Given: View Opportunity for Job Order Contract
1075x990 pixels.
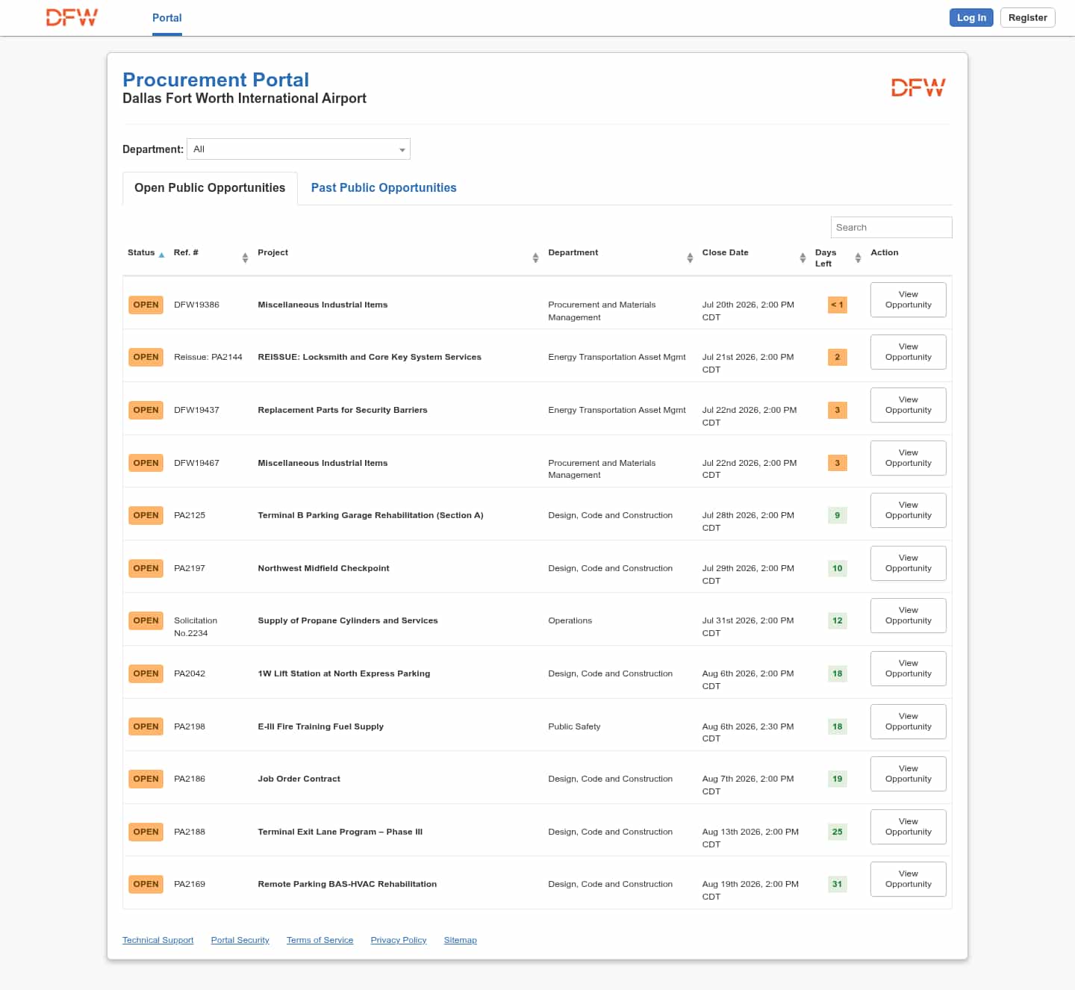Looking at the screenshot, I should (x=909, y=773).
